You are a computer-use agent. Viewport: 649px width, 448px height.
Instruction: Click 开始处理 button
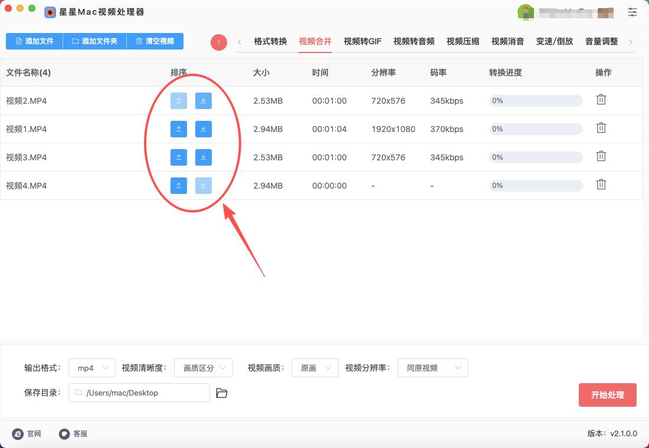tap(607, 395)
